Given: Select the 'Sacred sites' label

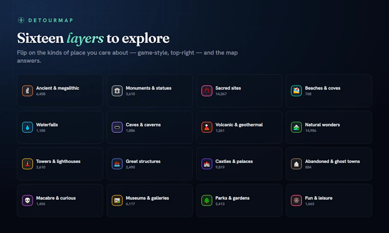Looking at the screenshot, I should coord(228,88).
